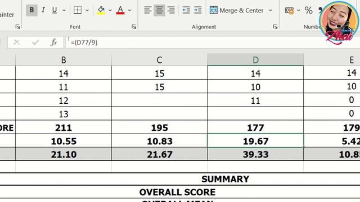The height and width of the screenshot is (202, 360).
Task: Align text right
Action: coord(171,10)
